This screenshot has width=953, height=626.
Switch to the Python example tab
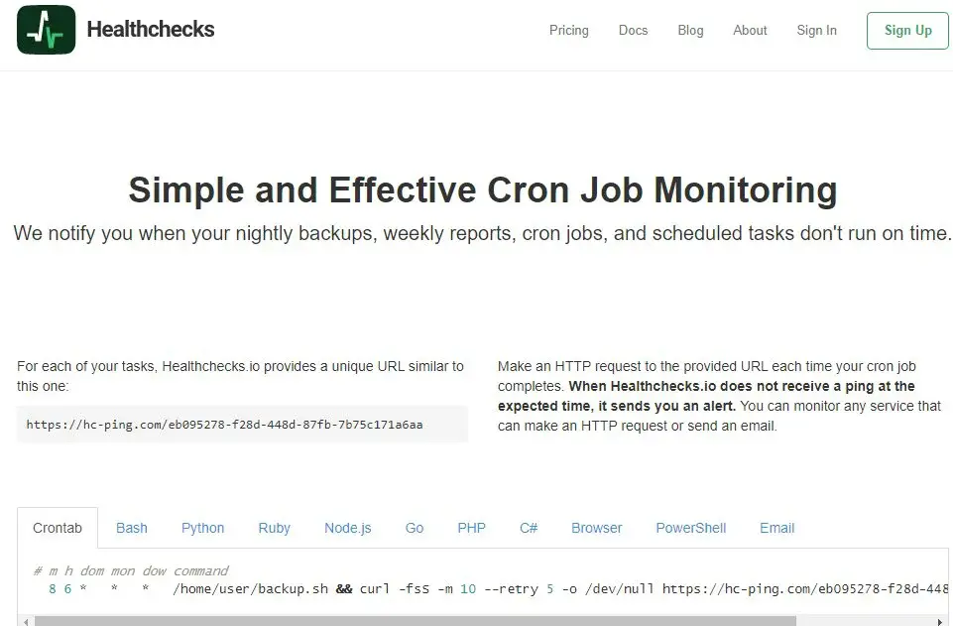202,528
